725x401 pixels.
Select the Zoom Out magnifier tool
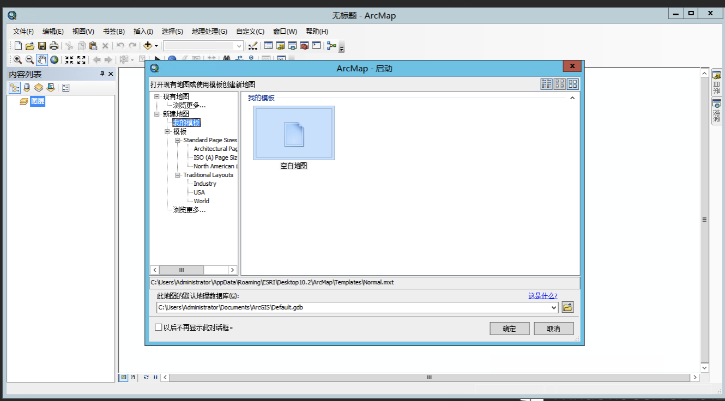[x=29, y=60]
